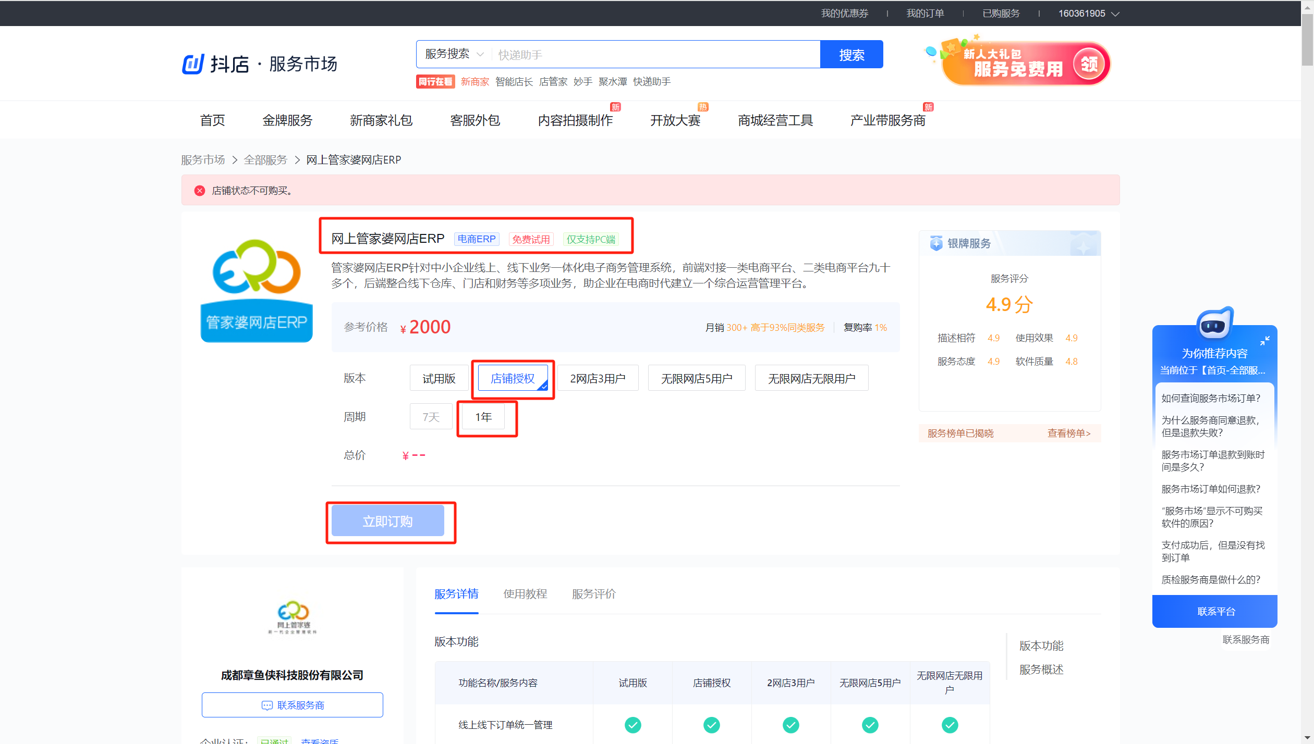Select the 试用版 version option

(x=439, y=378)
